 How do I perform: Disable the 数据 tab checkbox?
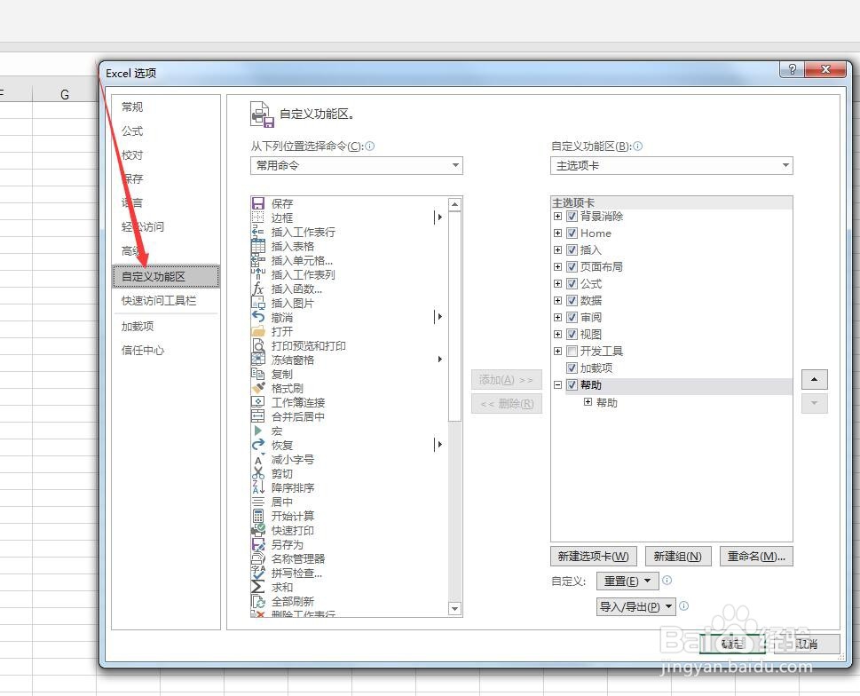[572, 301]
